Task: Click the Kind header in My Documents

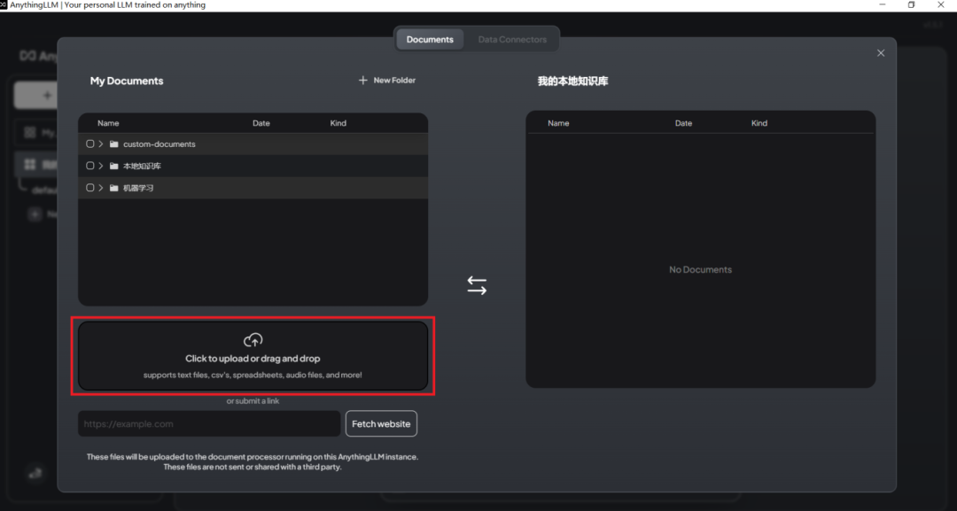Action: [x=338, y=123]
